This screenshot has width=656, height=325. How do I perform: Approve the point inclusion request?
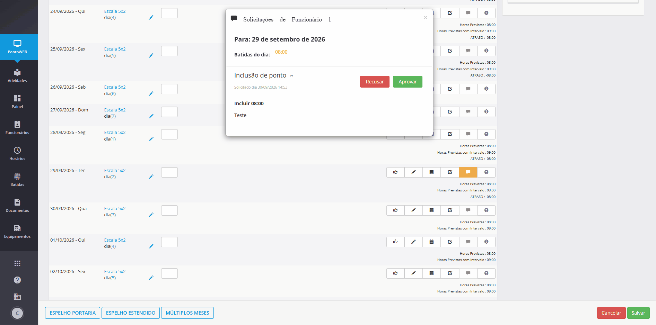pos(408,82)
